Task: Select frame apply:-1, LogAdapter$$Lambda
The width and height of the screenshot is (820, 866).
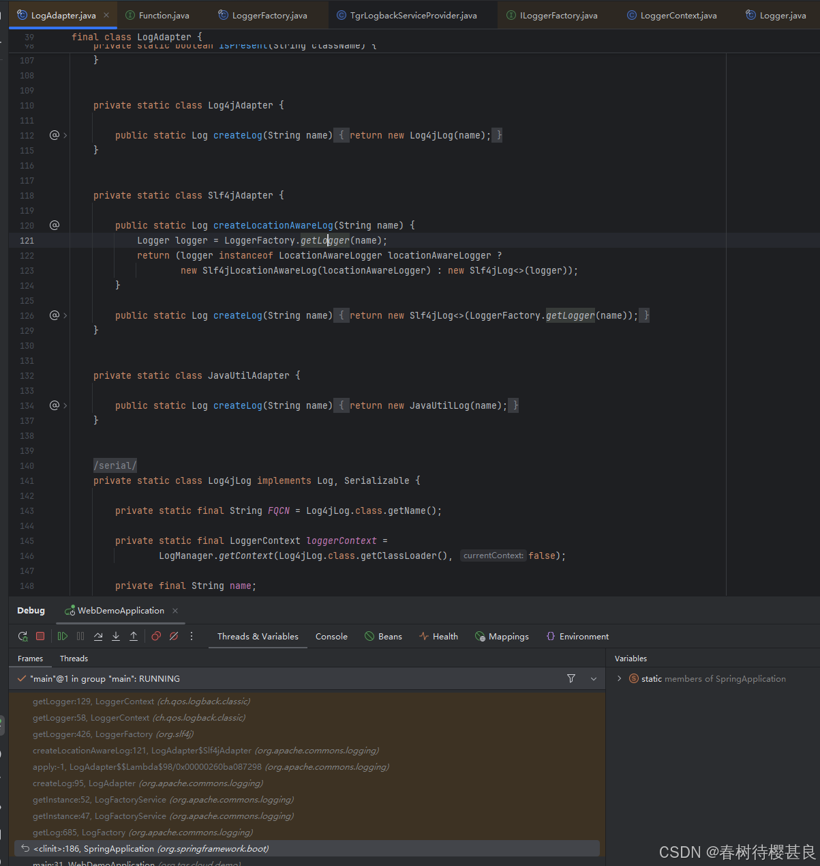Action: tap(307, 766)
